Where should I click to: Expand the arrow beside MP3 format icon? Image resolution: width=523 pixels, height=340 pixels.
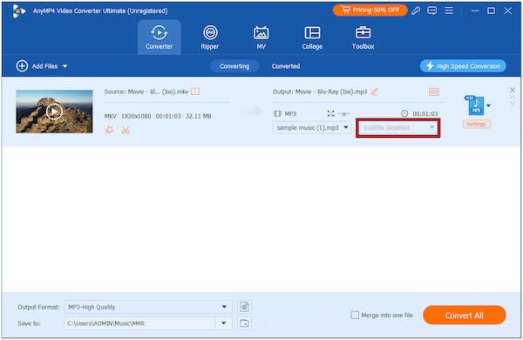[489, 105]
